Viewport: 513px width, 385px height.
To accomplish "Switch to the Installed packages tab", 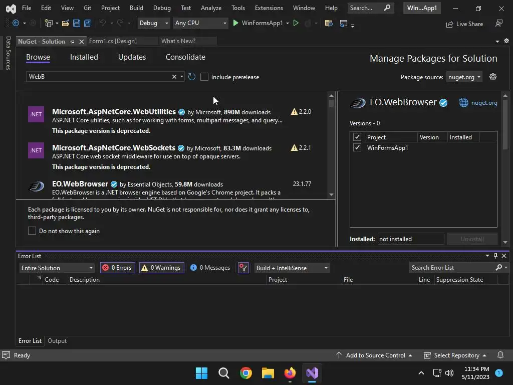I will coord(84,57).
